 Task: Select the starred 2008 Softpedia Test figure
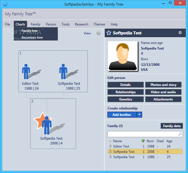(47, 125)
